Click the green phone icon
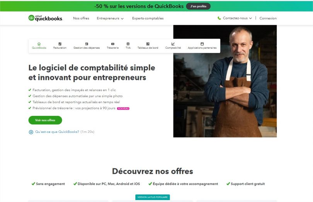 [219, 18]
